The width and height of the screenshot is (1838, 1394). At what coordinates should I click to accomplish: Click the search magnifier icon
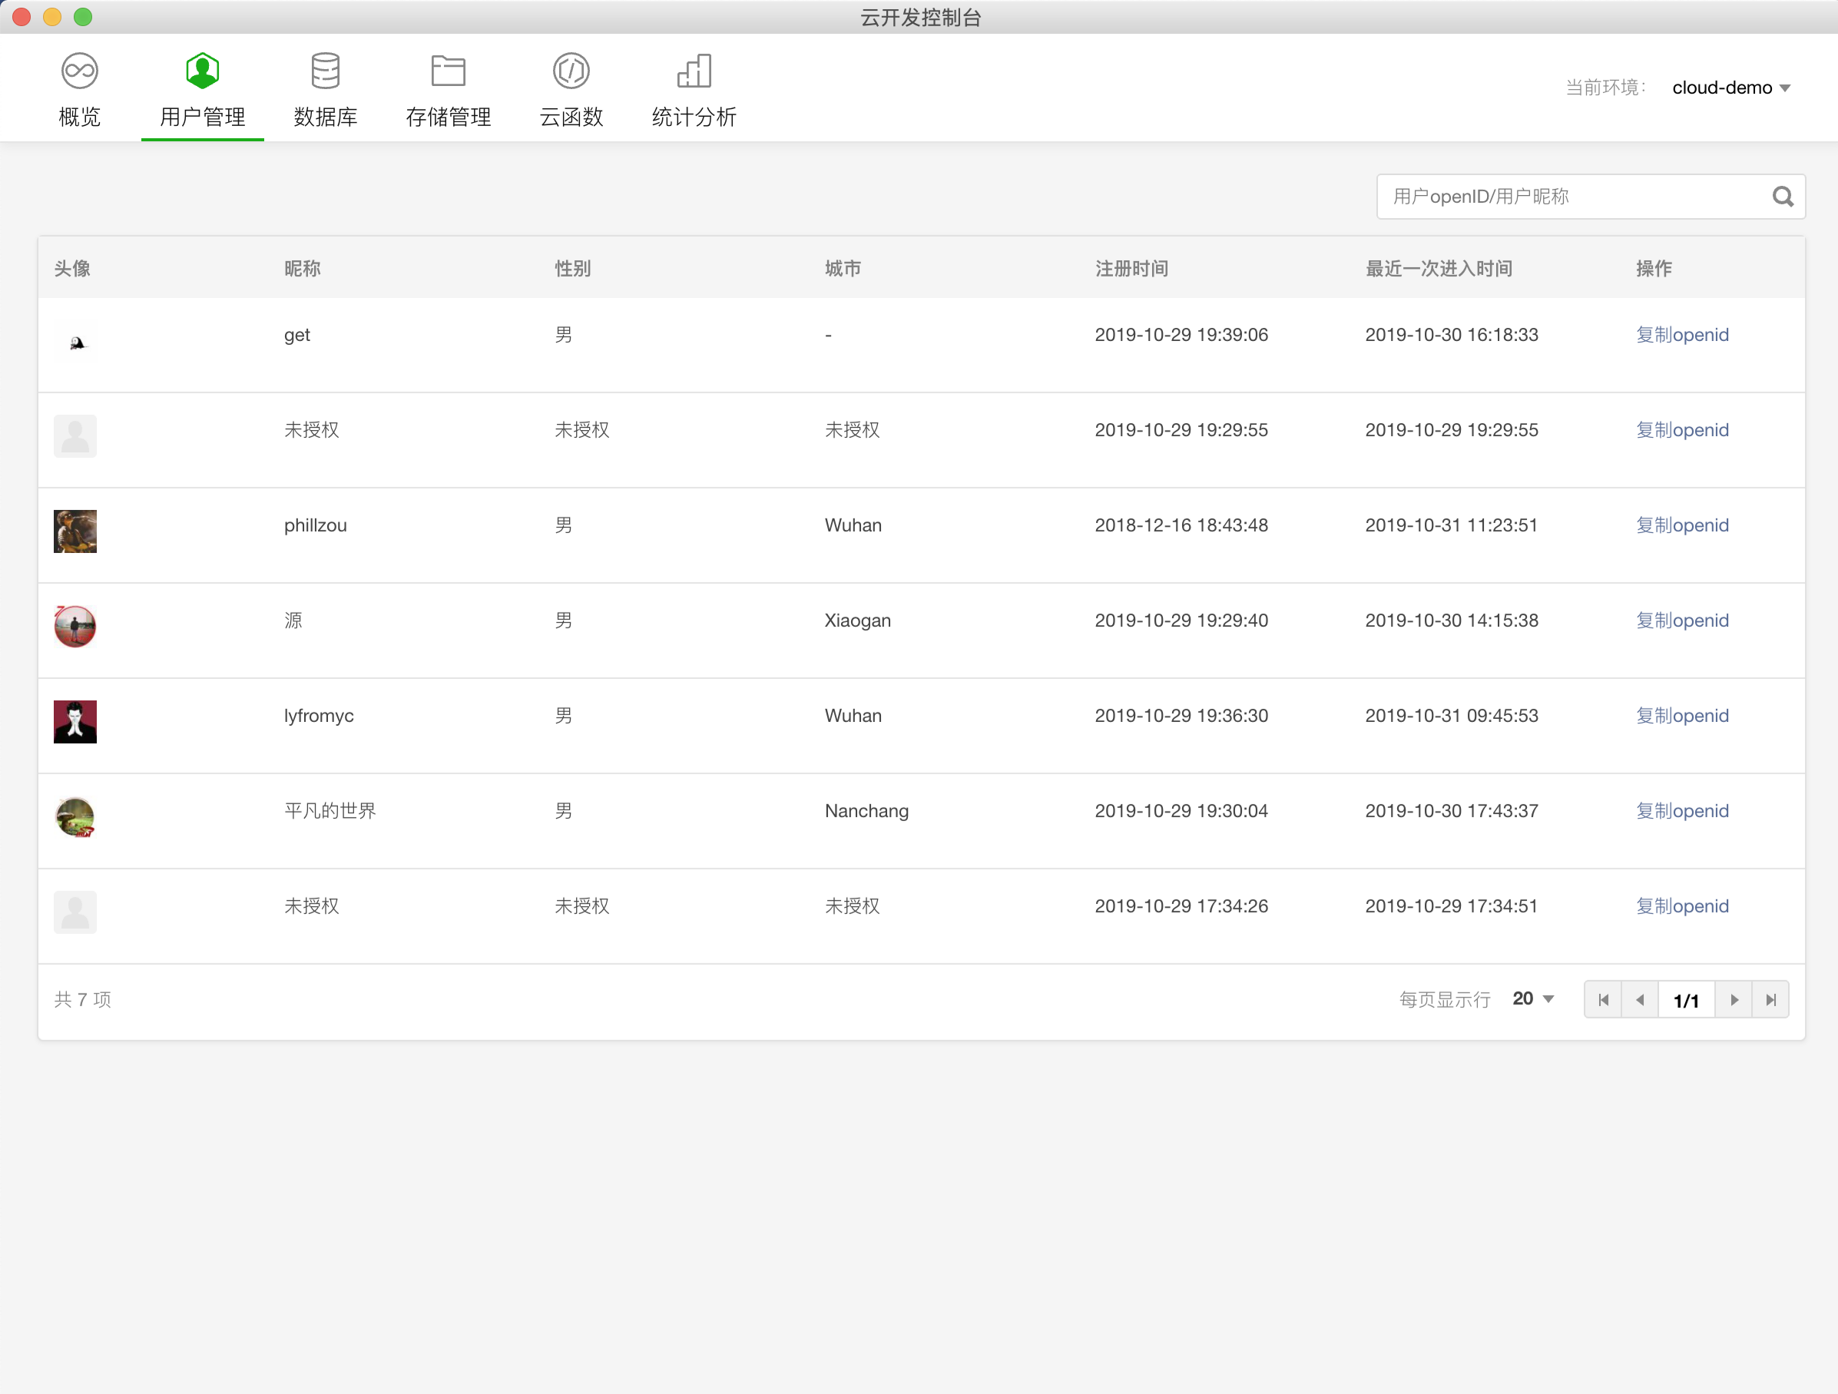coord(1783,197)
